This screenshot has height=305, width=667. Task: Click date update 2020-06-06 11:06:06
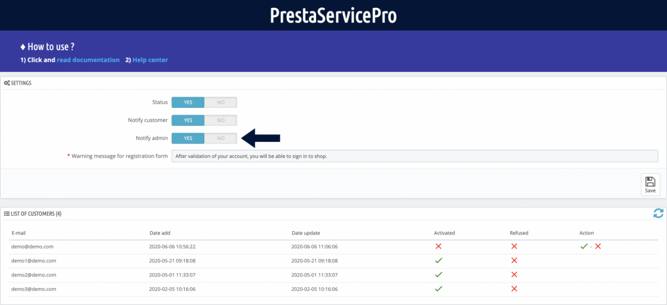pos(315,246)
